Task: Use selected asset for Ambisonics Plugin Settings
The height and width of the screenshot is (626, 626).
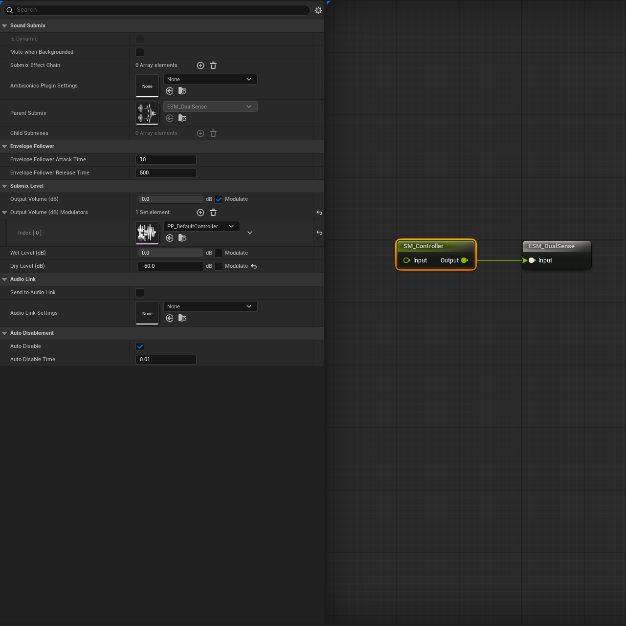Action: coord(170,91)
